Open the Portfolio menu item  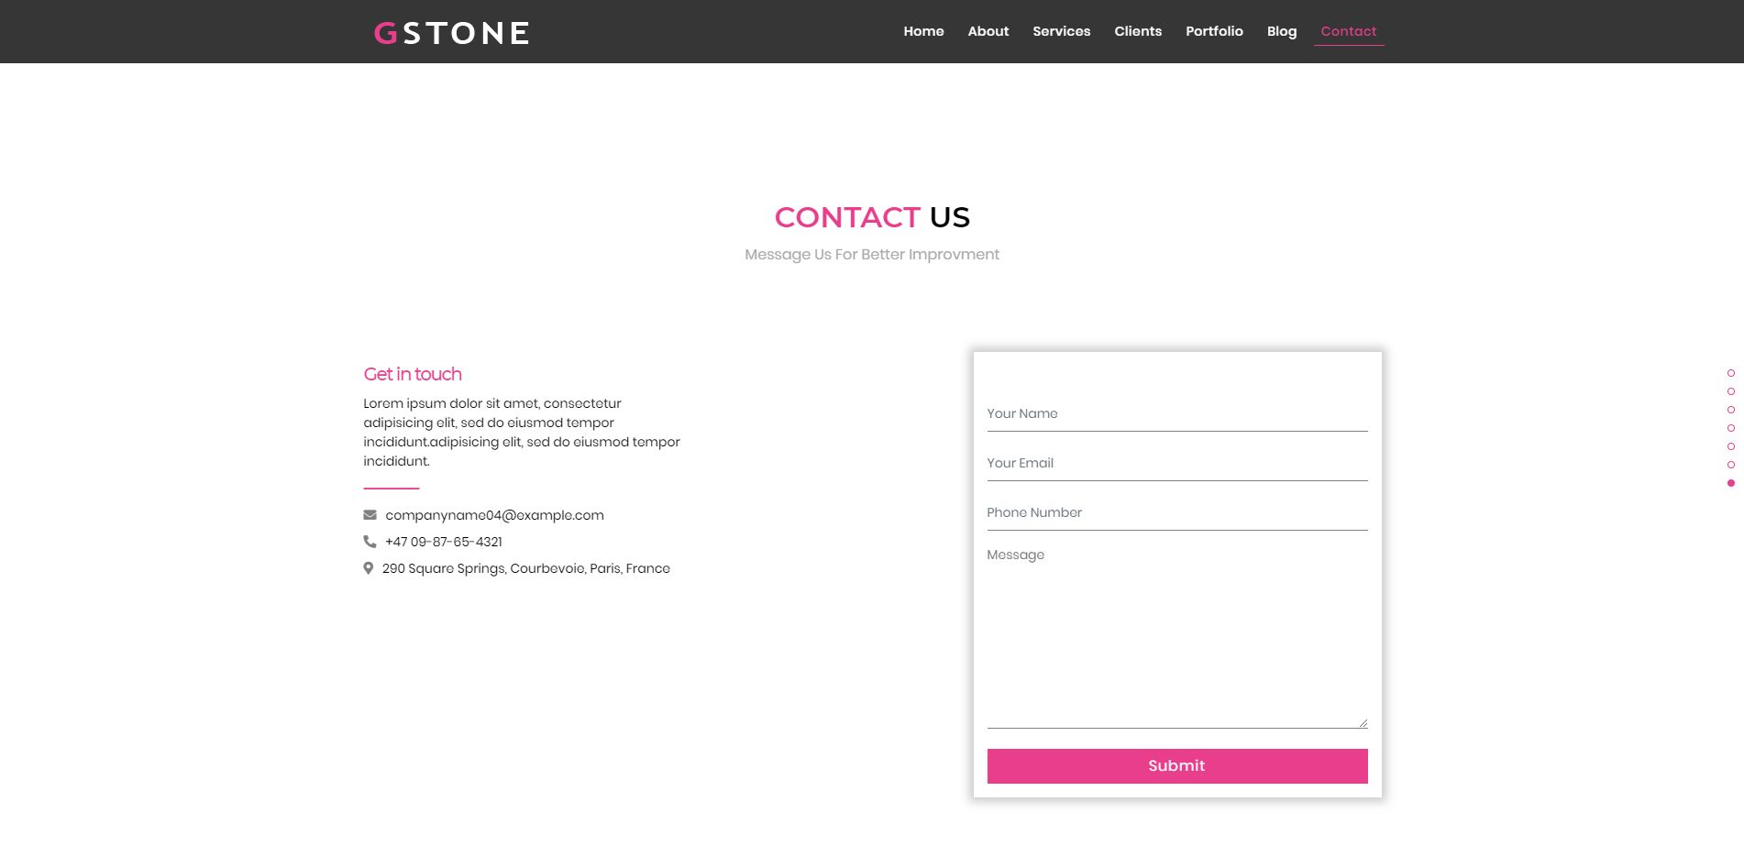pos(1214,31)
